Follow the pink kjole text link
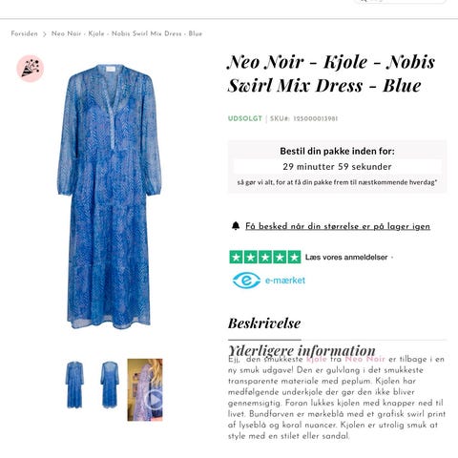The width and height of the screenshot is (458, 458). [317, 360]
